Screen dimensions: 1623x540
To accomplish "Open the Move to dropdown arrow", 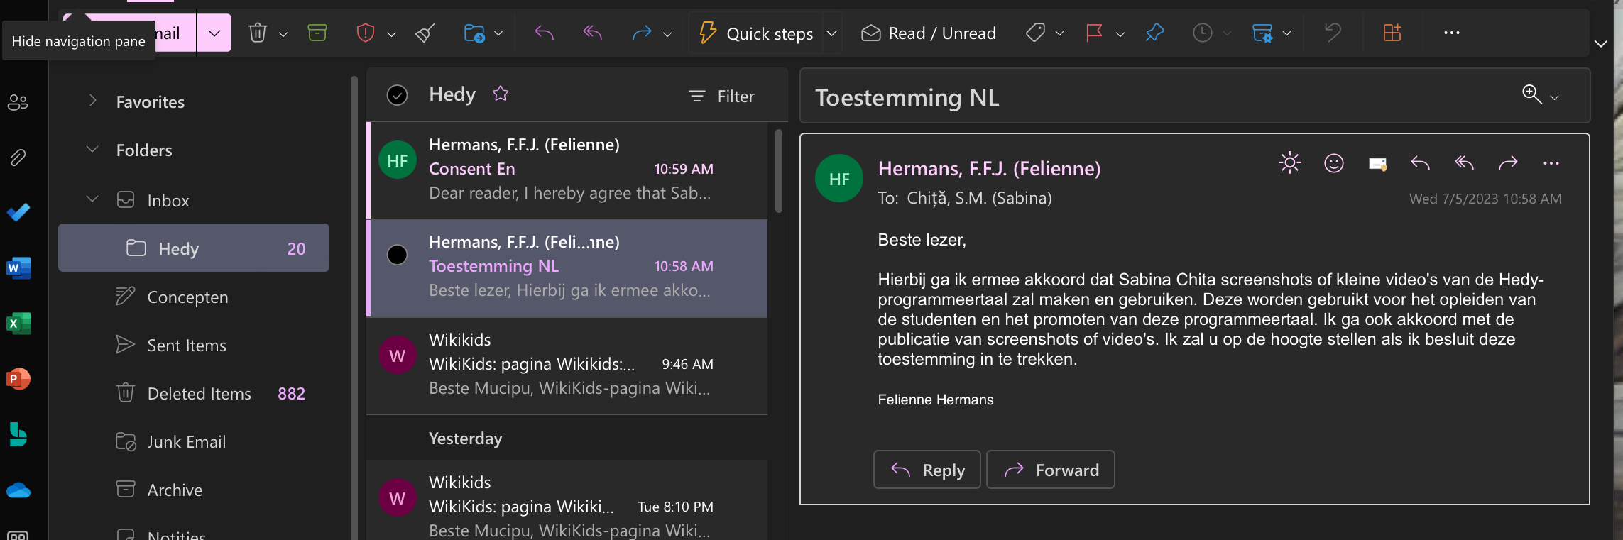I will [498, 33].
